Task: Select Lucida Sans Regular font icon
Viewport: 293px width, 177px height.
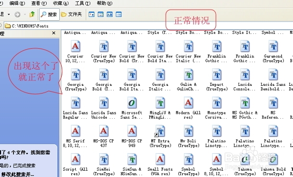Action: click(x=76, y=103)
